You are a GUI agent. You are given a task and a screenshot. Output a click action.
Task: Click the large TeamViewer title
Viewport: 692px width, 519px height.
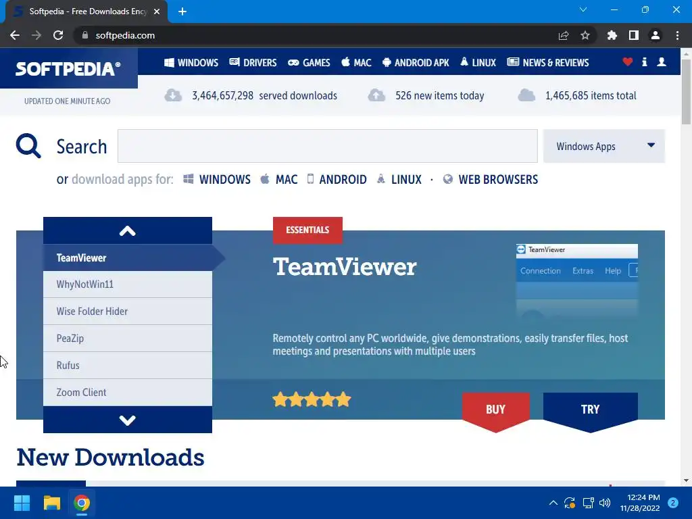coord(345,267)
